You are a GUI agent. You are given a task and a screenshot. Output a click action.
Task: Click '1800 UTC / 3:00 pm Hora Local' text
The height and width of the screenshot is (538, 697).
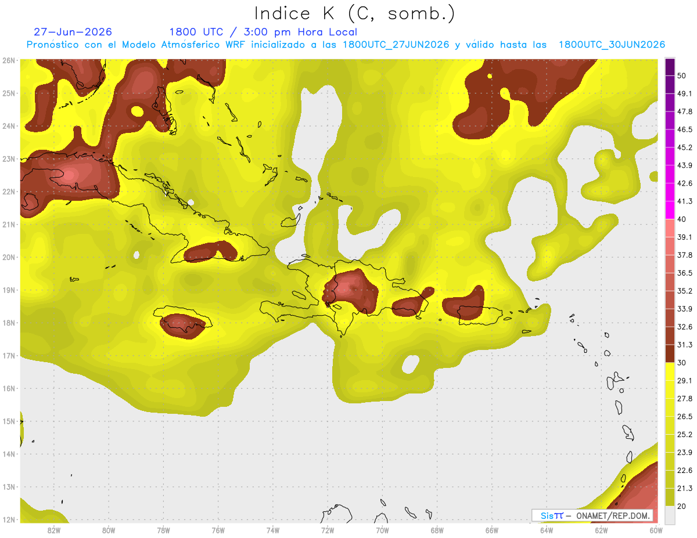[263, 32]
